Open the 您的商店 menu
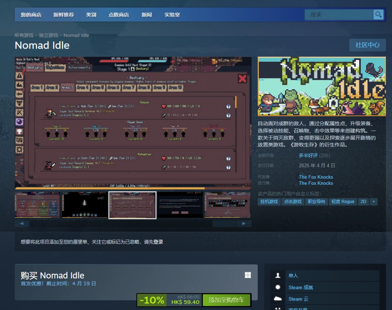This screenshot has width=392, height=310. 31,15
